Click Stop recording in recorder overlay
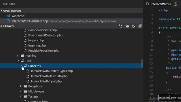This screenshot has width=181, height=102. 176,97
